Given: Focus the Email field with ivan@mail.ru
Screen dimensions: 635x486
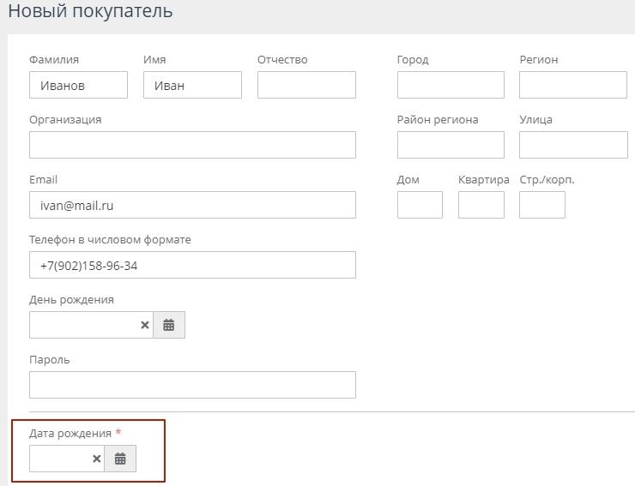Looking at the screenshot, I should coord(192,205).
